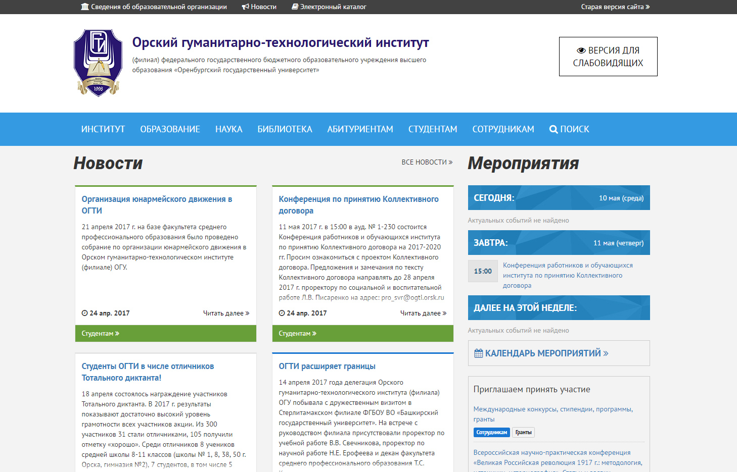The image size is (737, 472).
Task: Open the 15:00 Конференция работников event link
Action: [x=568, y=275]
